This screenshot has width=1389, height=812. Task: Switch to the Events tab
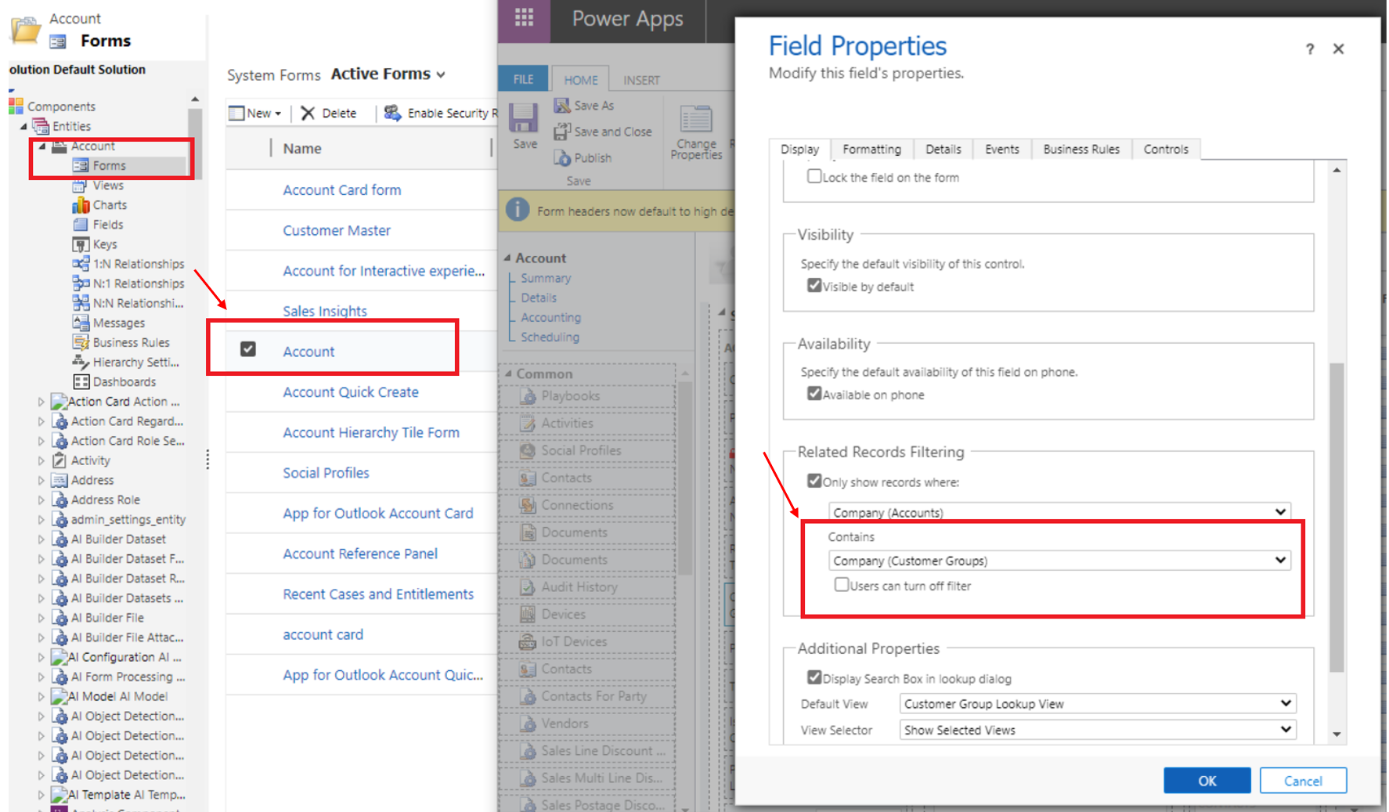(1001, 149)
